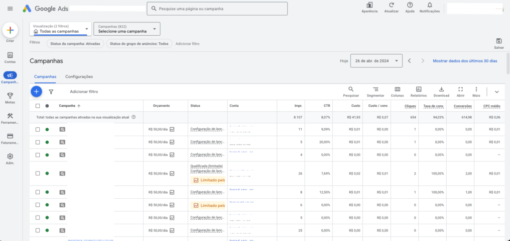Collapse the chart with the chevron at toolbar end
This screenshot has height=241, width=510.
(x=497, y=92)
